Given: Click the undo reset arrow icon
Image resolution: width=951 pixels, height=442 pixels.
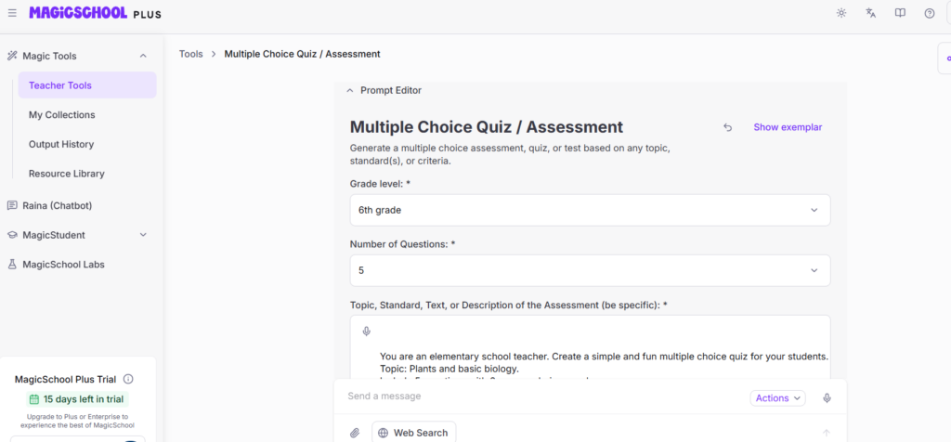Looking at the screenshot, I should 727,127.
